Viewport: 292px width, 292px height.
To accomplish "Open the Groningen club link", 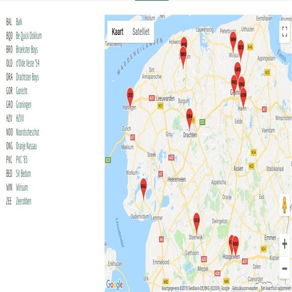I will (x=24, y=105).
